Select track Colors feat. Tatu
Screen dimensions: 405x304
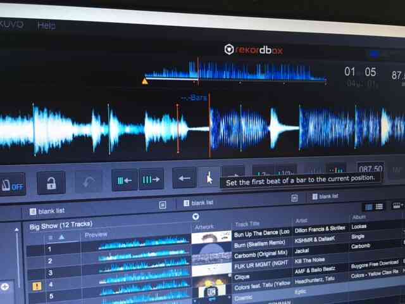click(x=262, y=286)
